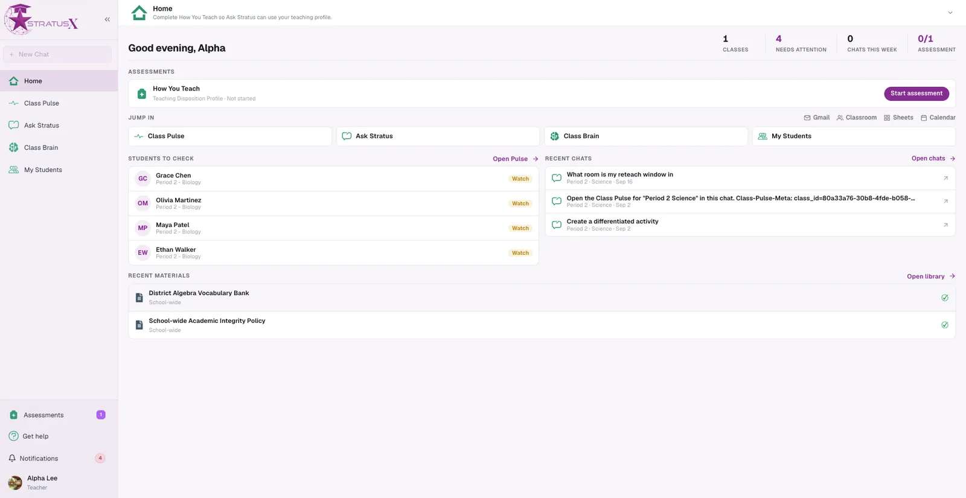Image resolution: width=966 pixels, height=498 pixels.
Task: Open Class Brain from the sidebar
Action: pos(59,148)
